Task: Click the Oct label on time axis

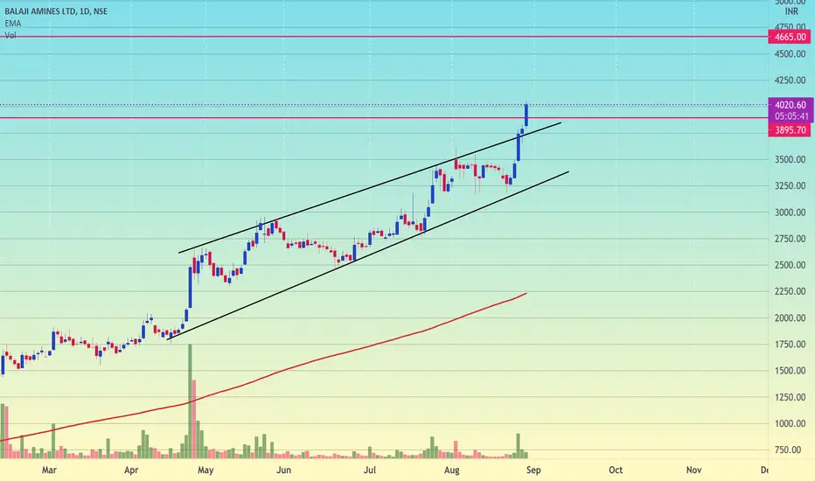Action: (x=616, y=471)
